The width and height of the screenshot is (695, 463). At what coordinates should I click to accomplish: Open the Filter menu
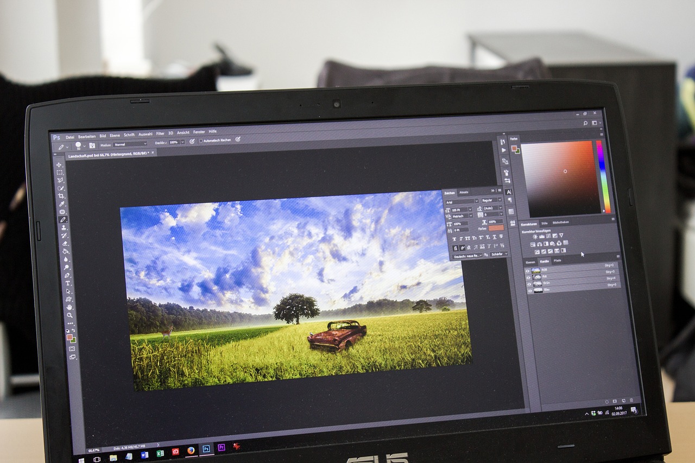pos(160,132)
